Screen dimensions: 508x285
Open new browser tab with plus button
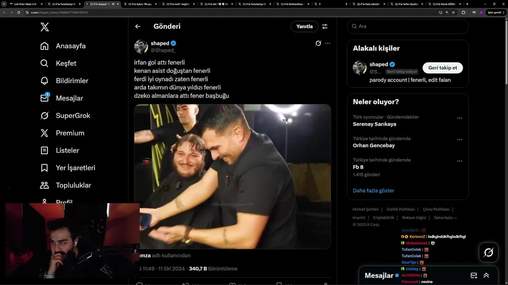point(467,4)
